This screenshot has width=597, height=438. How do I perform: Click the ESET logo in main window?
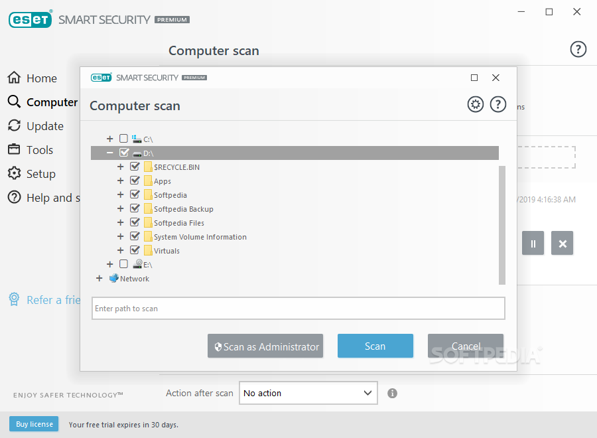tap(30, 19)
